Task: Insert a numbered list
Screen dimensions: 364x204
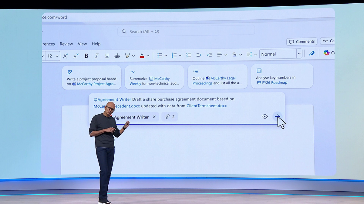Action: [174, 55]
